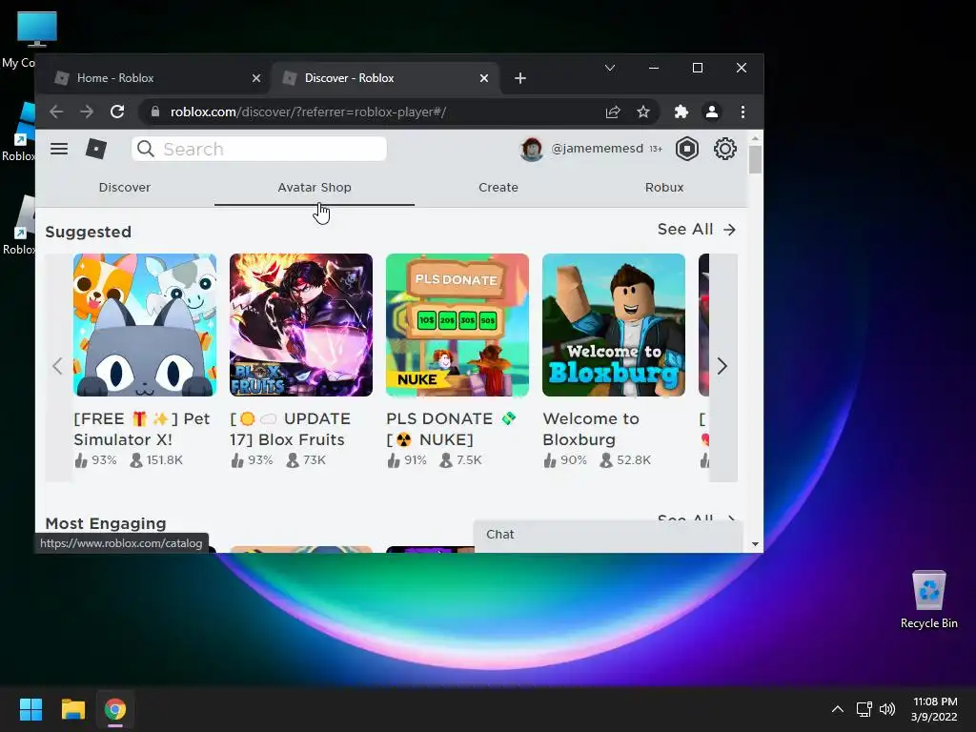
Task: Open PLS DONATE game title
Action: (451, 429)
